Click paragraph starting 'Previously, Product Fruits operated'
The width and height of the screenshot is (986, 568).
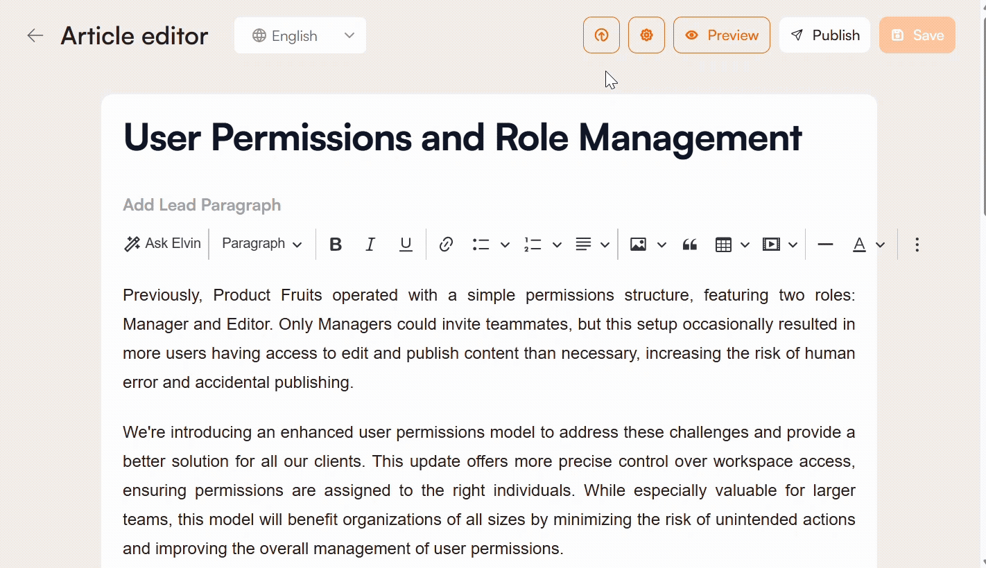[x=489, y=339]
